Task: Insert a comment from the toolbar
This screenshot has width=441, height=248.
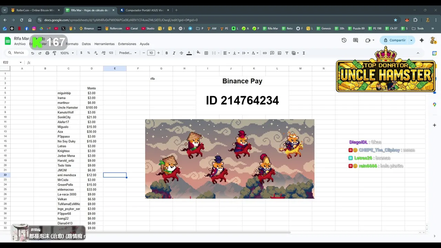Action: [x=272, y=53]
